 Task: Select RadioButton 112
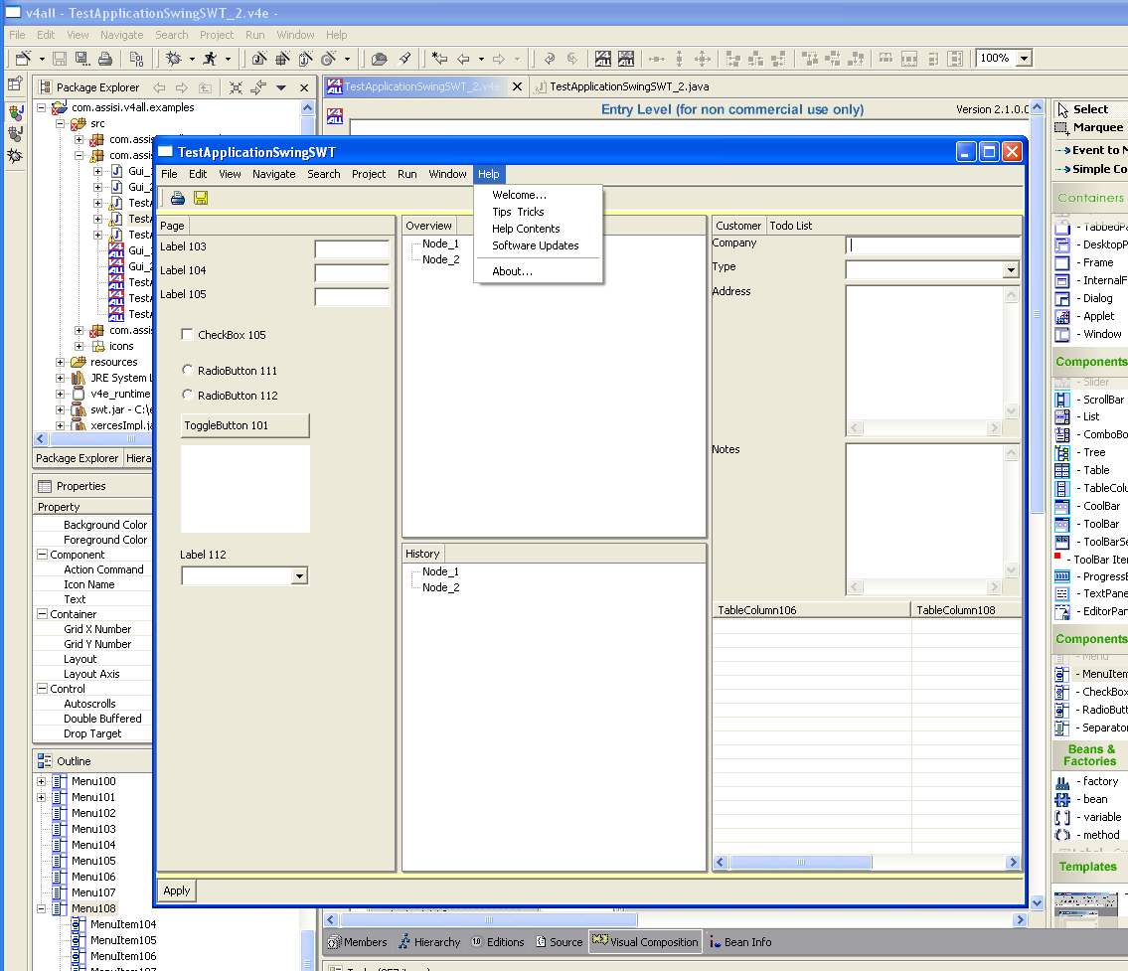[x=188, y=396]
